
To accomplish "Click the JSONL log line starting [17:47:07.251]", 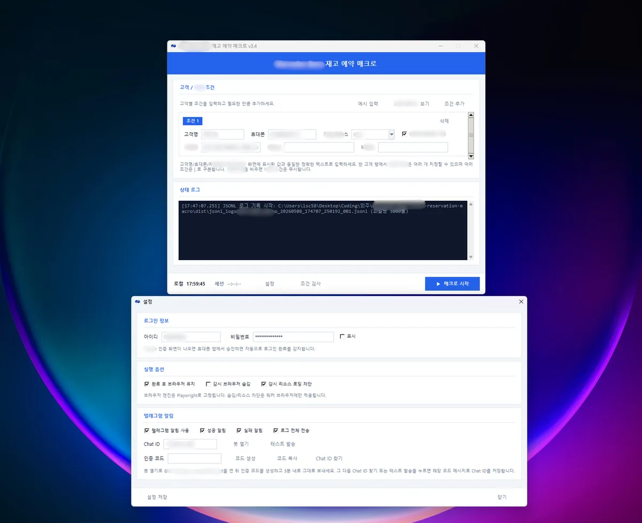I will [x=323, y=208].
